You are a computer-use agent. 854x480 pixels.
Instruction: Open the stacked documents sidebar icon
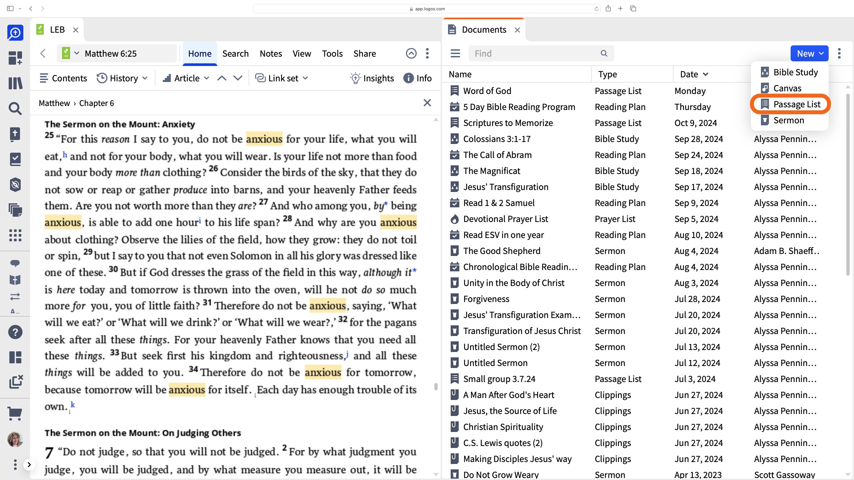pyautogui.click(x=15, y=210)
